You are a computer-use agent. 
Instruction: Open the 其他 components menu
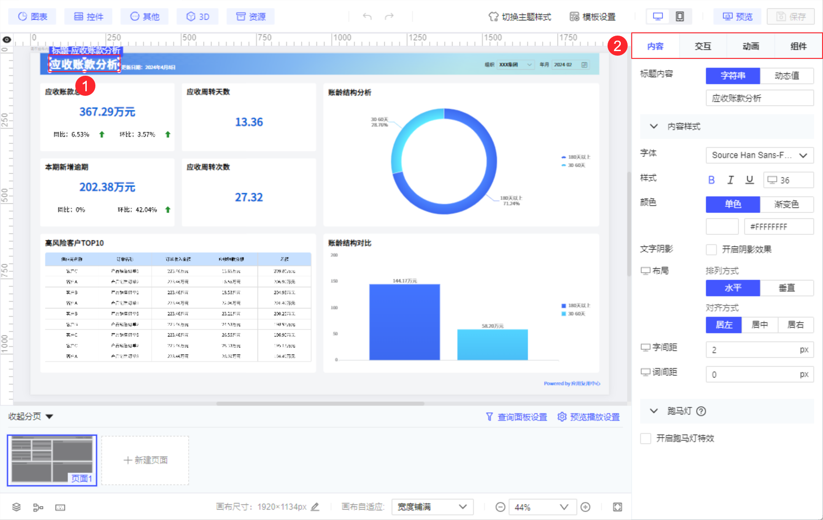(145, 17)
